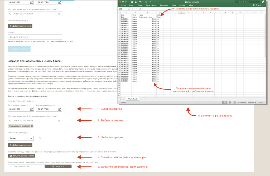The image size is (270, 176).
Task: Select the Worksheet sheet tab
Action: point(133,99)
